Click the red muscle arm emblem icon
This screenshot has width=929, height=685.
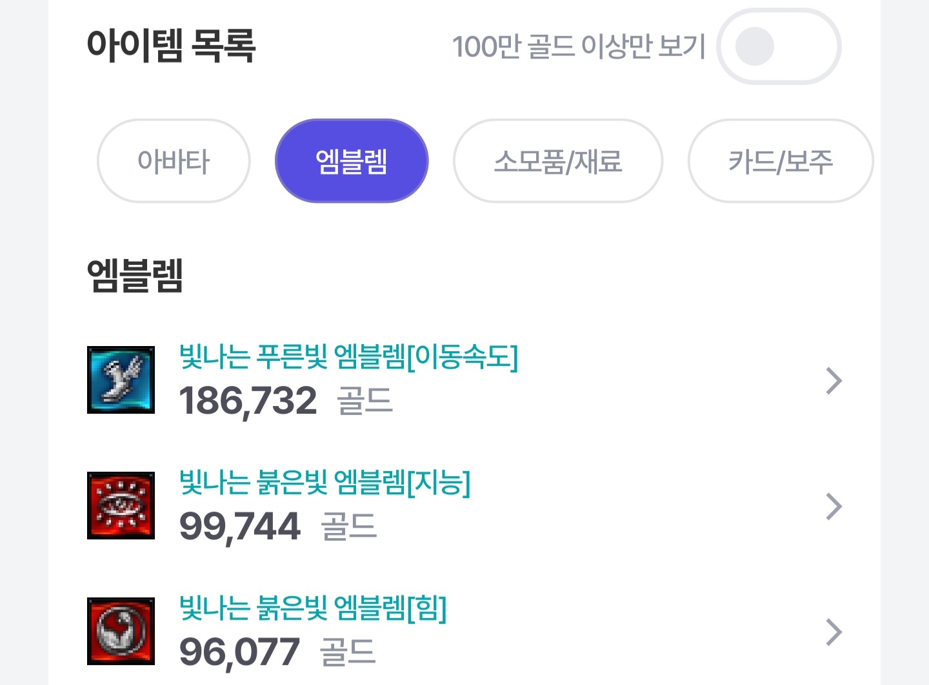(x=121, y=631)
